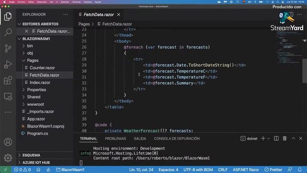Image resolution: width=307 pixels, height=173 pixels.
Task: Open editor more actions ellipsis
Action: pyautogui.click(x=299, y=14)
